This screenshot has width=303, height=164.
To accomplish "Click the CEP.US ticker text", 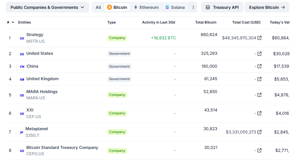I will coord(34,117).
